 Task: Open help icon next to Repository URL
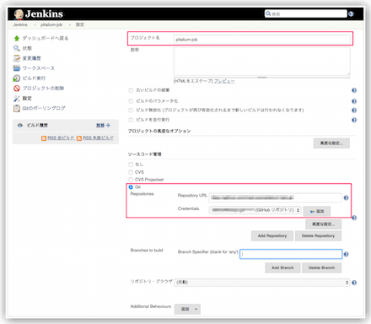pos(346,197)
